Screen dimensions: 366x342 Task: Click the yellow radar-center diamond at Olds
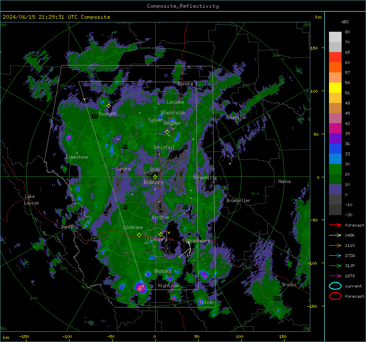click(155, 177)
